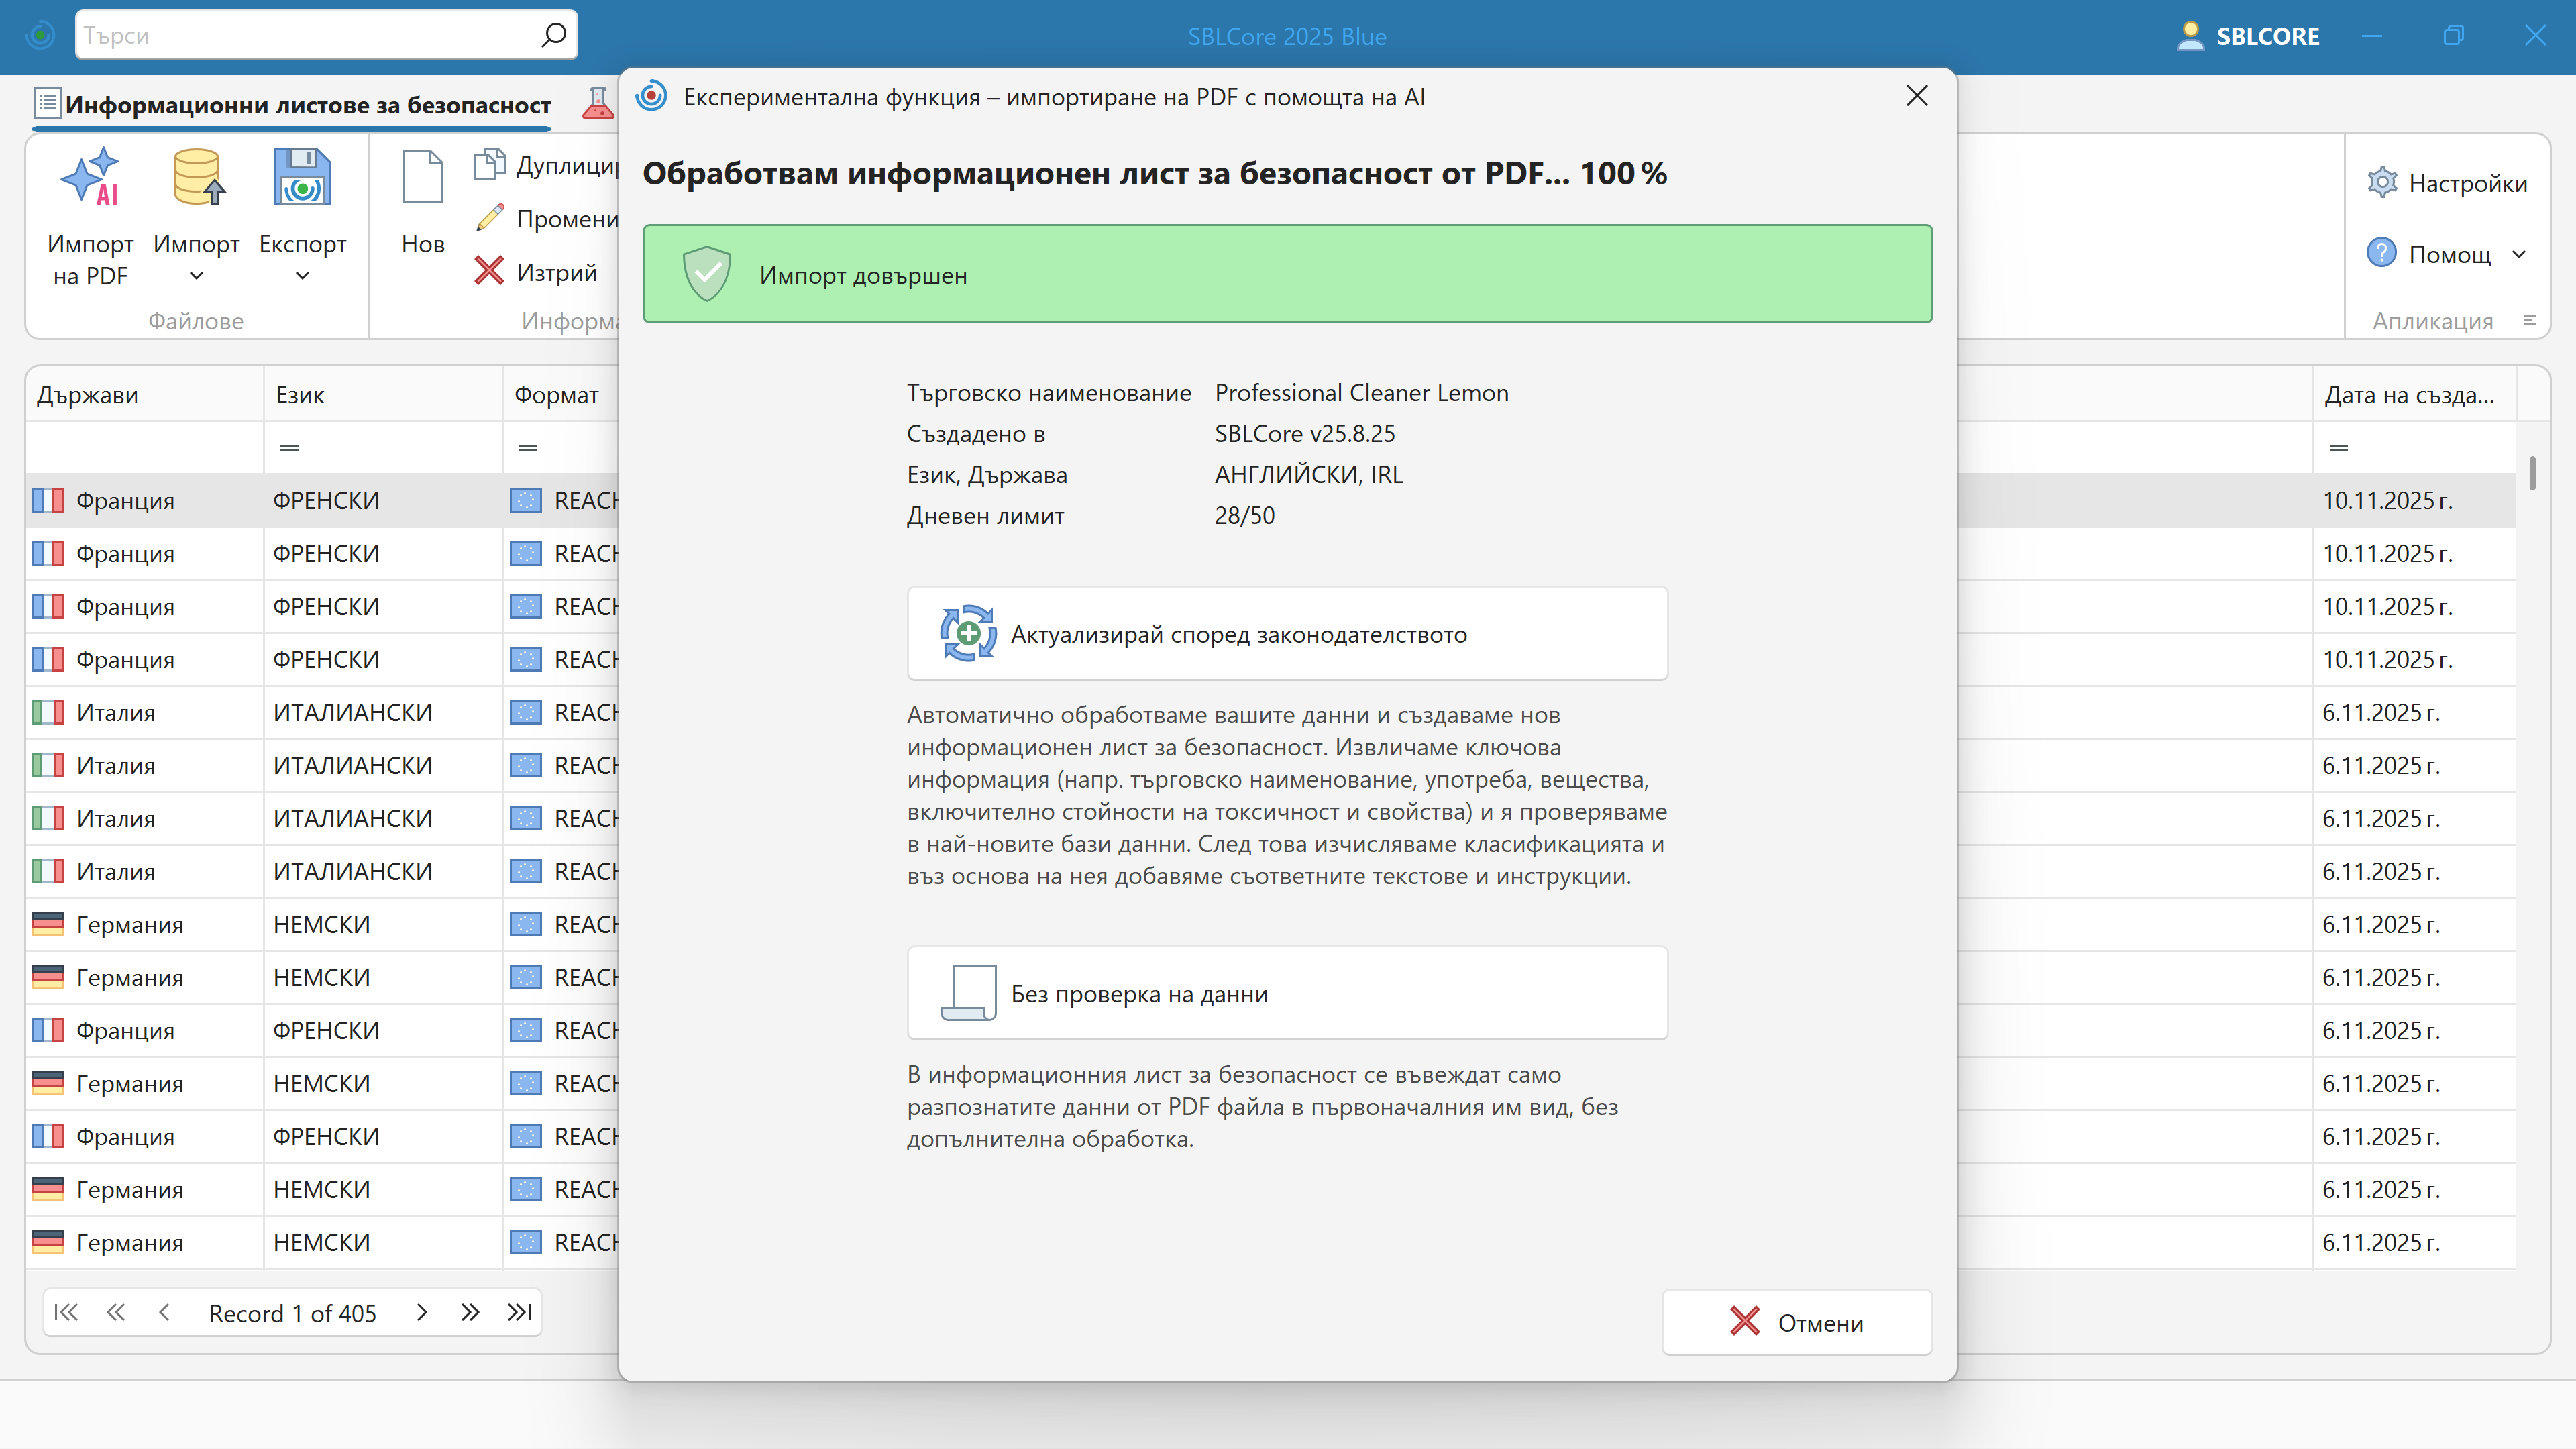Expand the Импорт dropdown arrow
Viewport: 2576px width, 1449px height.
196,276
